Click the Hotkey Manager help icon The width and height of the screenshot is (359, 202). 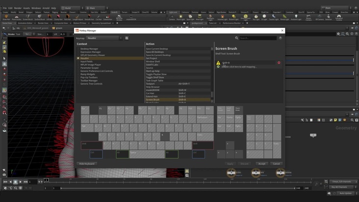pyautogui.click(x=281, y=38)
